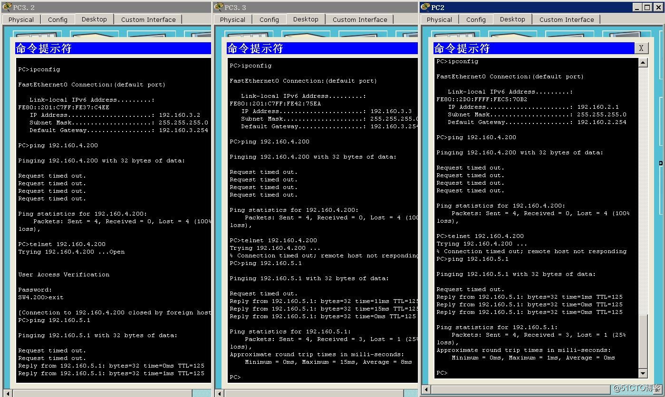Click 'PC>telnet 192.160.4.200' line in PC2
The width and height of the screenshot is (665, 397).
tap(480, 236)
